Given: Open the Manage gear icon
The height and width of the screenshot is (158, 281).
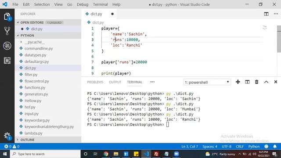Looking at the screenshot, I should (x=7, y=136).
